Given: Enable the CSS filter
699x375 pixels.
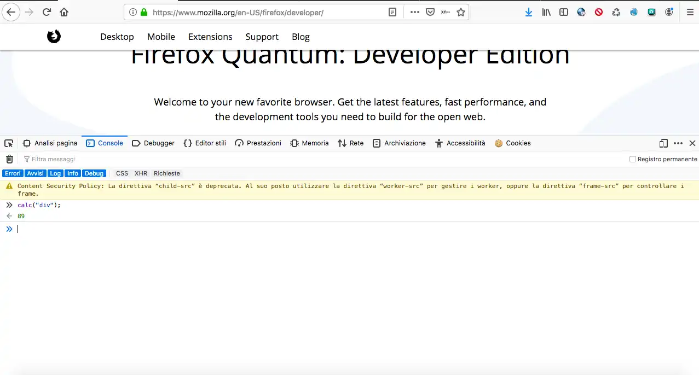Looking at the screenshot, I should pos(122,173).
